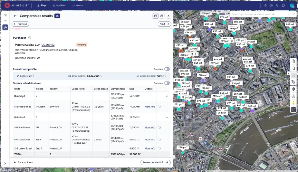Add 5 Union Street row to basket

[x=160, y=127]
